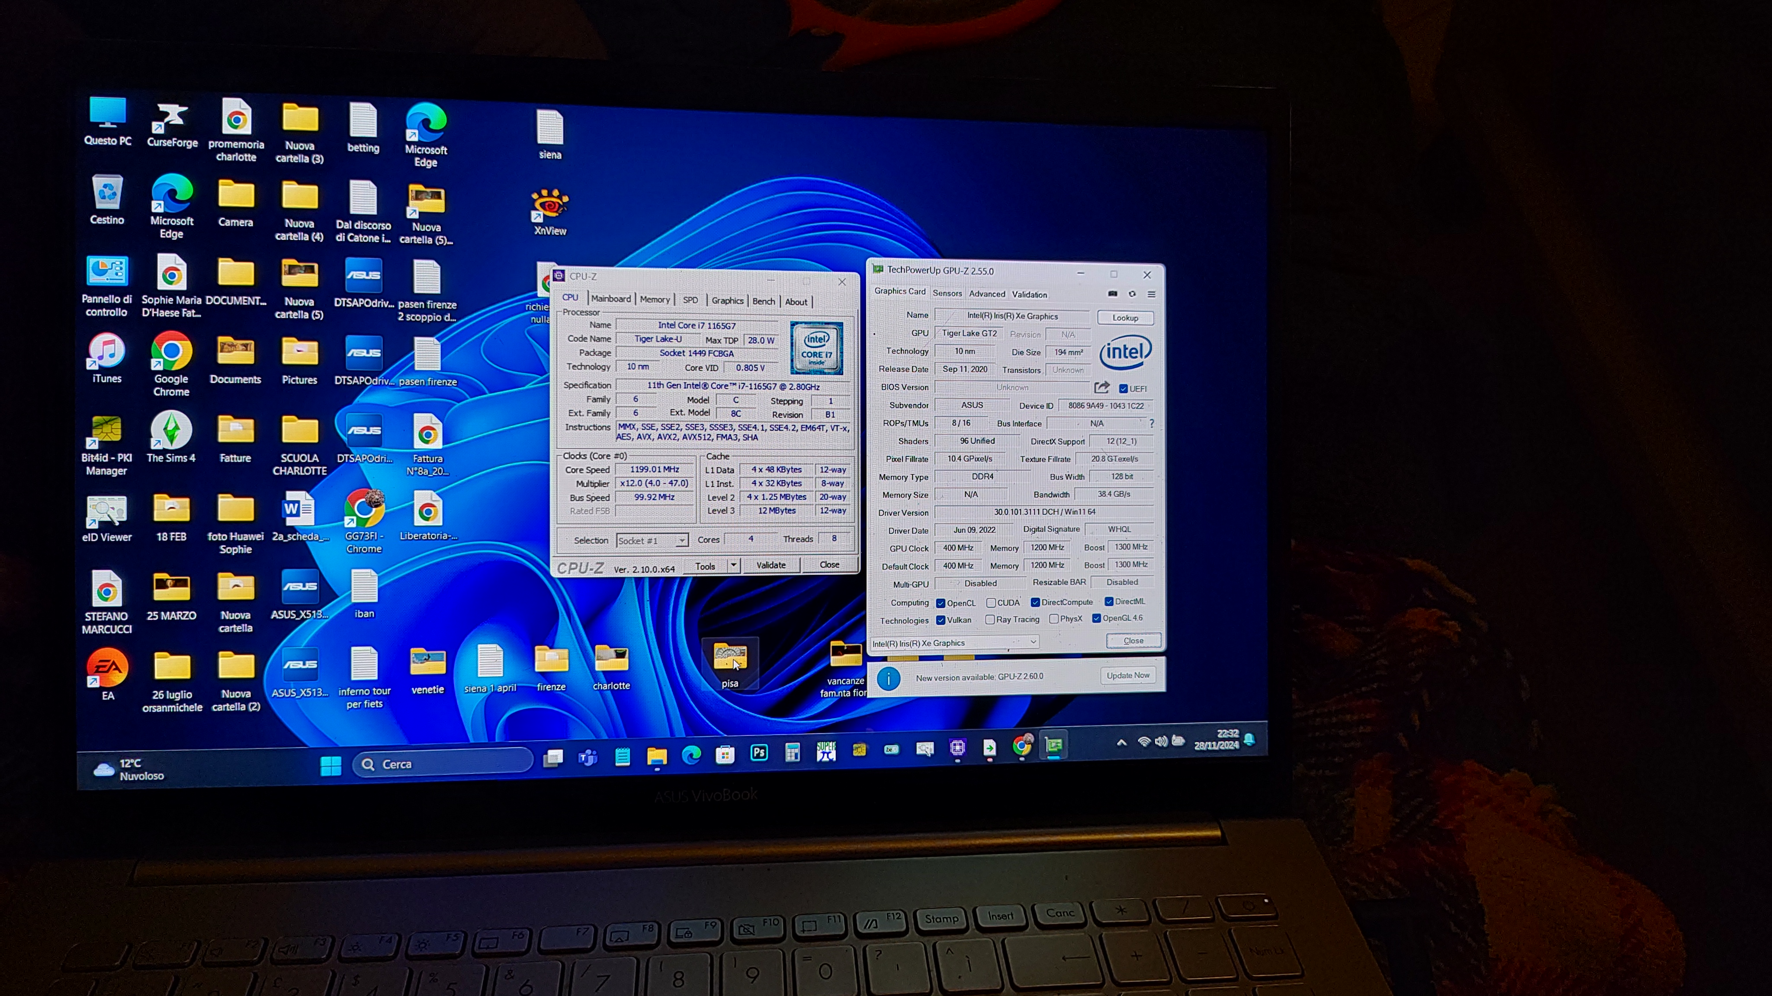Viewport: 1772px width, 996px height.
Task: Toggle the DirectCompute checkbox
Action: point(1034,602)
